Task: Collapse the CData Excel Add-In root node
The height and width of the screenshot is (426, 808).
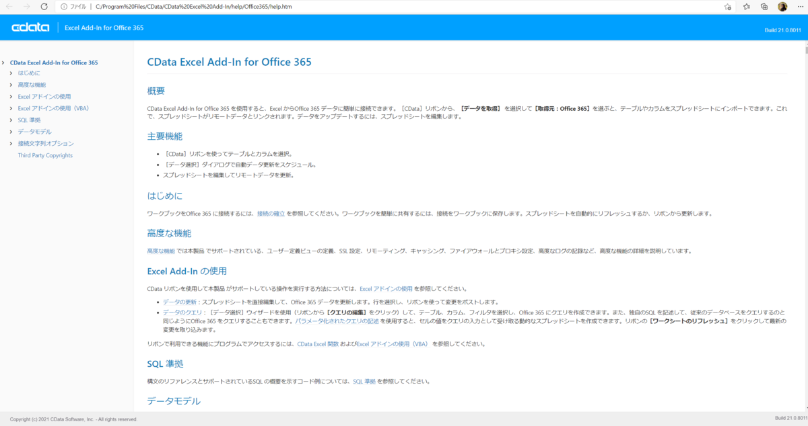Action: point(3,62)
